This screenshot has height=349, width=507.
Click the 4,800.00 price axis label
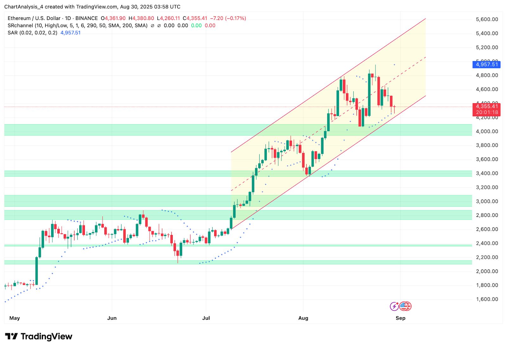[x=487, y=75]
